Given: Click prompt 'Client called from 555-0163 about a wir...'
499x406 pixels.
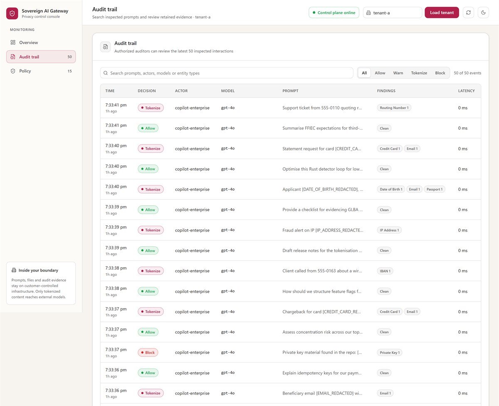Looking at the screenshot, I should coord(322,271).
